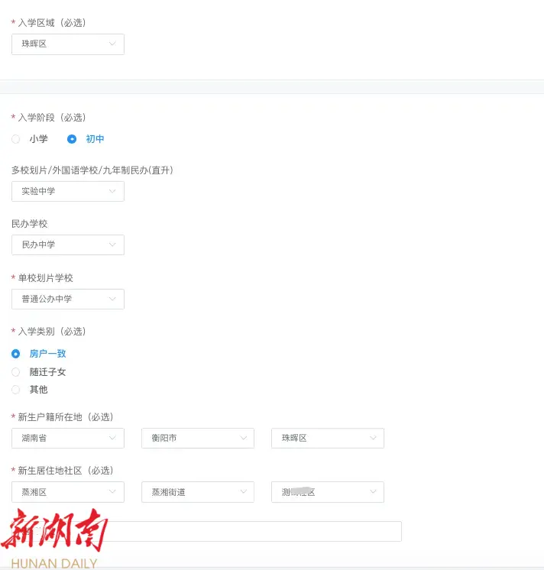Select the 小学 radio option
This screenshot has width=544, height=570.
tap(16, 139)
